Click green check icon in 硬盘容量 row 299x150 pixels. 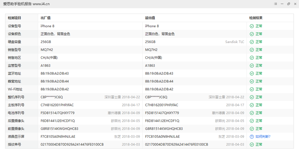tap(252, 42)
